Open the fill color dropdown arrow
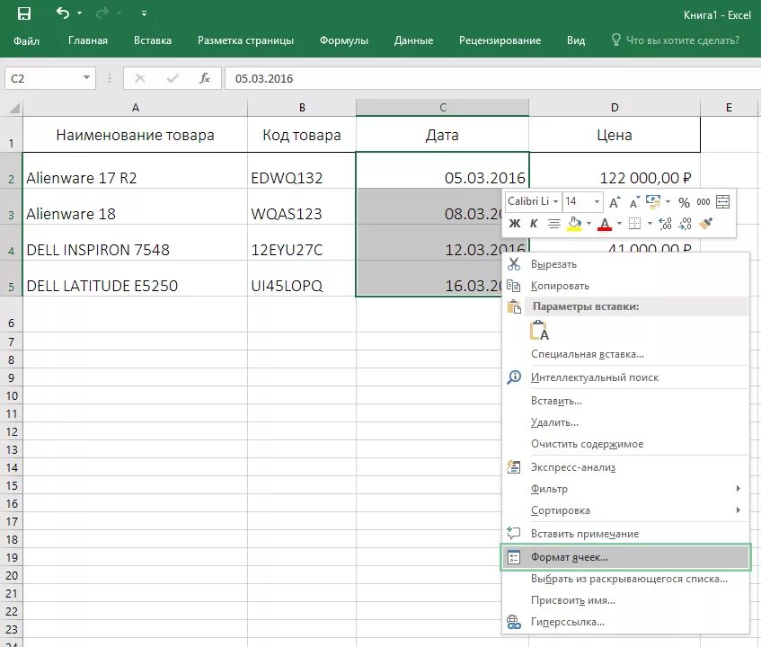Viewport: 761px width, 647px height. point(588,223)
